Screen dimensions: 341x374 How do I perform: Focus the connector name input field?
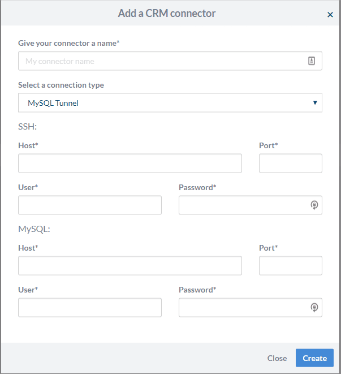click(170, 61)
